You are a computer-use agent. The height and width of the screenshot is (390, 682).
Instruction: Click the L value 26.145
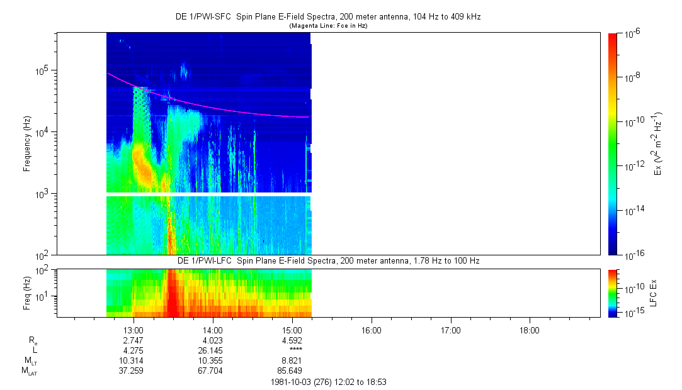(x=213, y=350)
